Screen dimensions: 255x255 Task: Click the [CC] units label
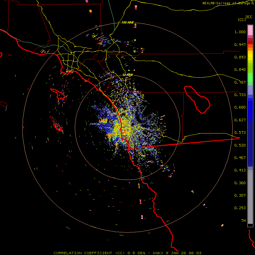(242, 20)
